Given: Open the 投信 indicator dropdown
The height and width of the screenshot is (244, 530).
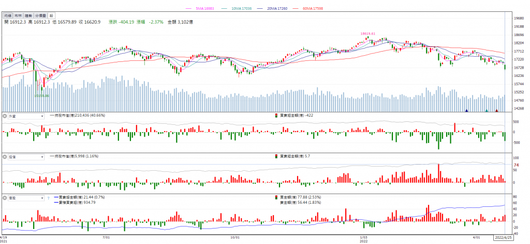Looking at the screenshot, I should (x=41, y=156).
